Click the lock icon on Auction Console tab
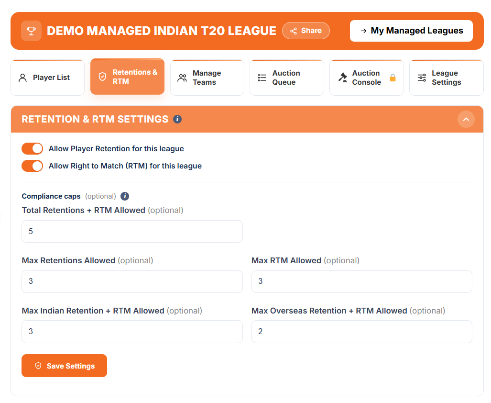Image resolution: width=491 pixels, height=403 pixels. (393, 78)
